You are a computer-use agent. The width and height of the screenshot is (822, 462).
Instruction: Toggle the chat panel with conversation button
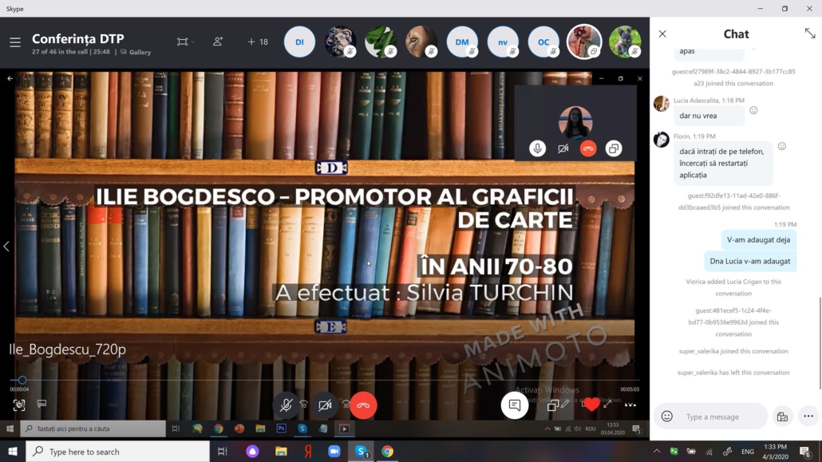[515, 405]
